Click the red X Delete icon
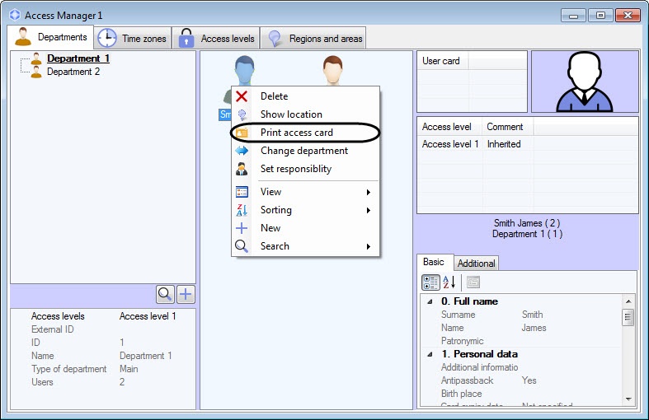 pos(242,96)
